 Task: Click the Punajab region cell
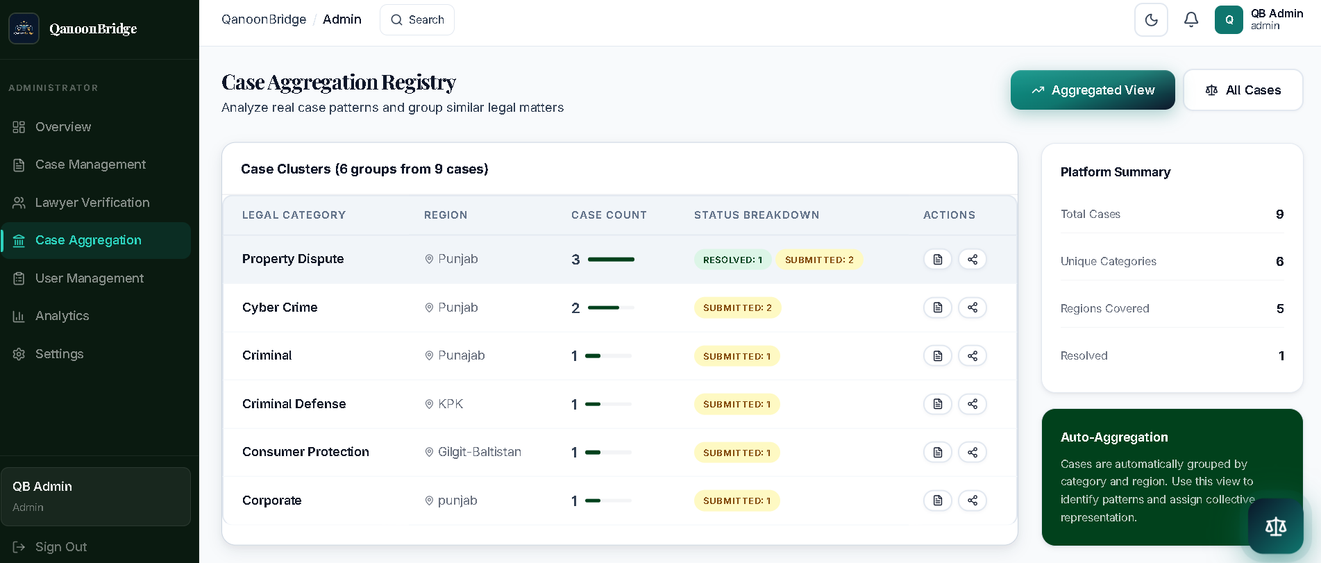click(x=455, y=355)
